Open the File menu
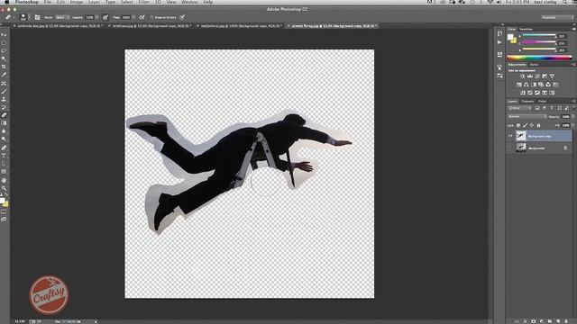The width and height of the screenshot is (577, 324). [48, 2]
